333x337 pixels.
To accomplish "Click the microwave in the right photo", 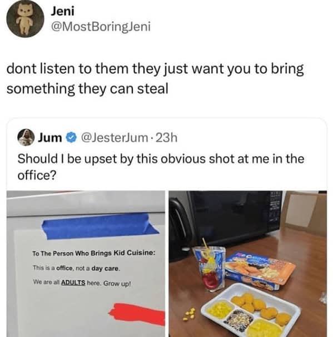I will (225, 224).
